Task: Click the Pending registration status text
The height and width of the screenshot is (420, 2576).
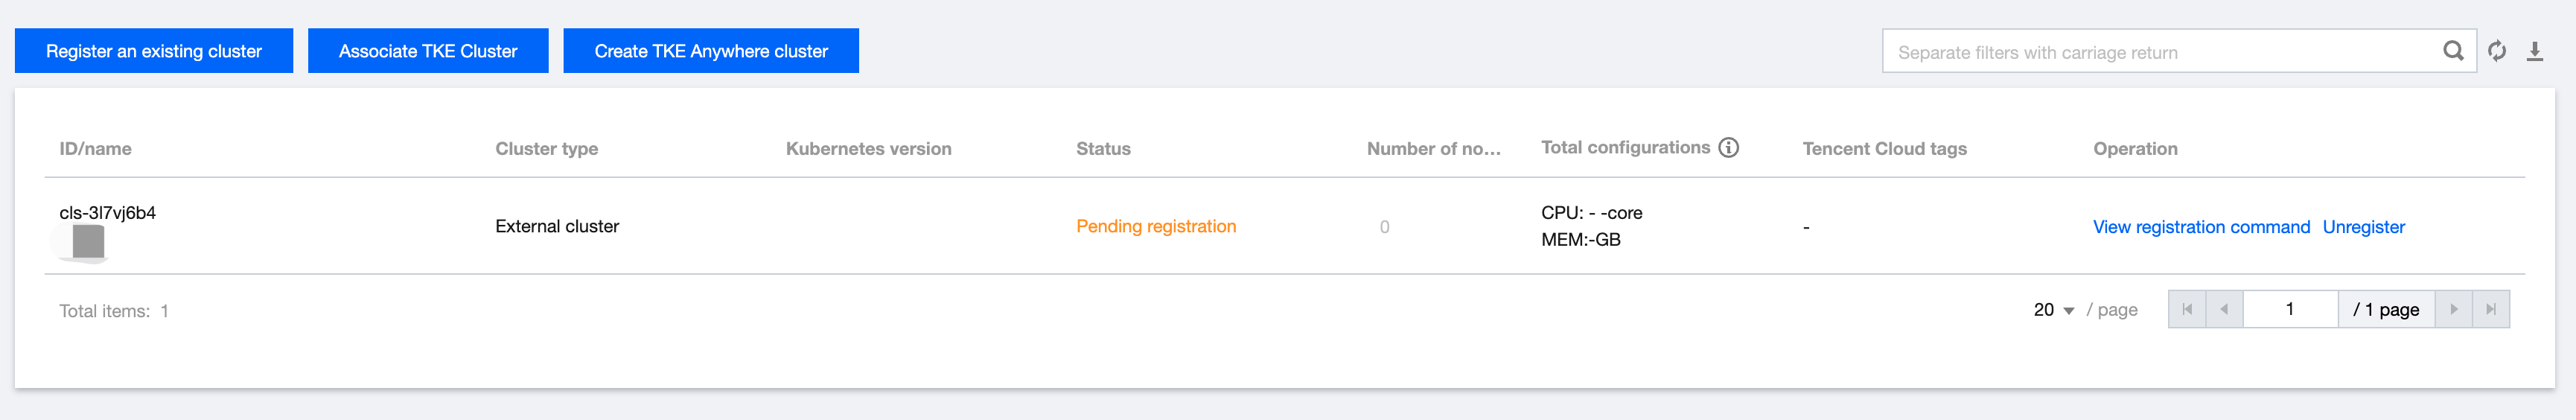Action: (1156, 226)
